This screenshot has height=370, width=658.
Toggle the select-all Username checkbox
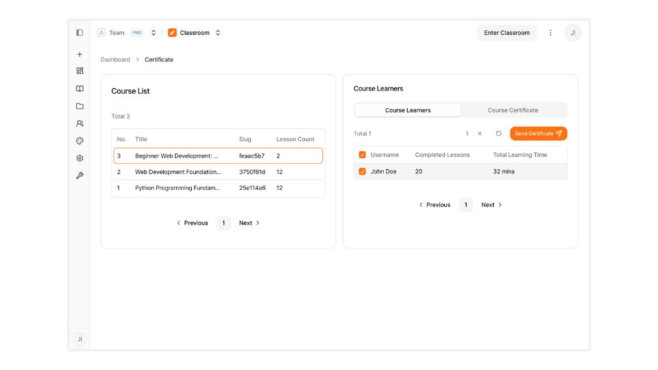coord(362,155)
